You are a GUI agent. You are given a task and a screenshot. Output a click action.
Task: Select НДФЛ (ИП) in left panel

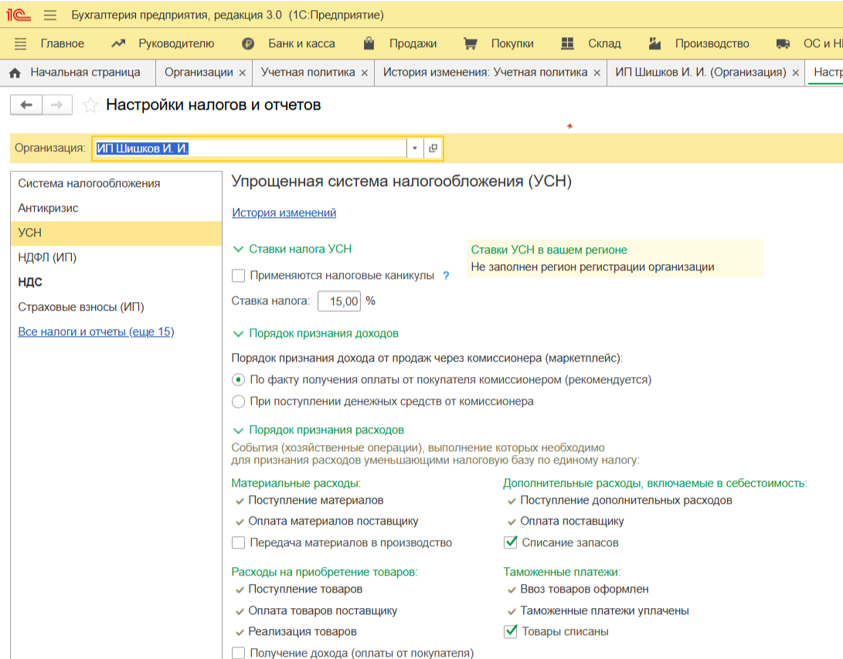coord(116,257)
